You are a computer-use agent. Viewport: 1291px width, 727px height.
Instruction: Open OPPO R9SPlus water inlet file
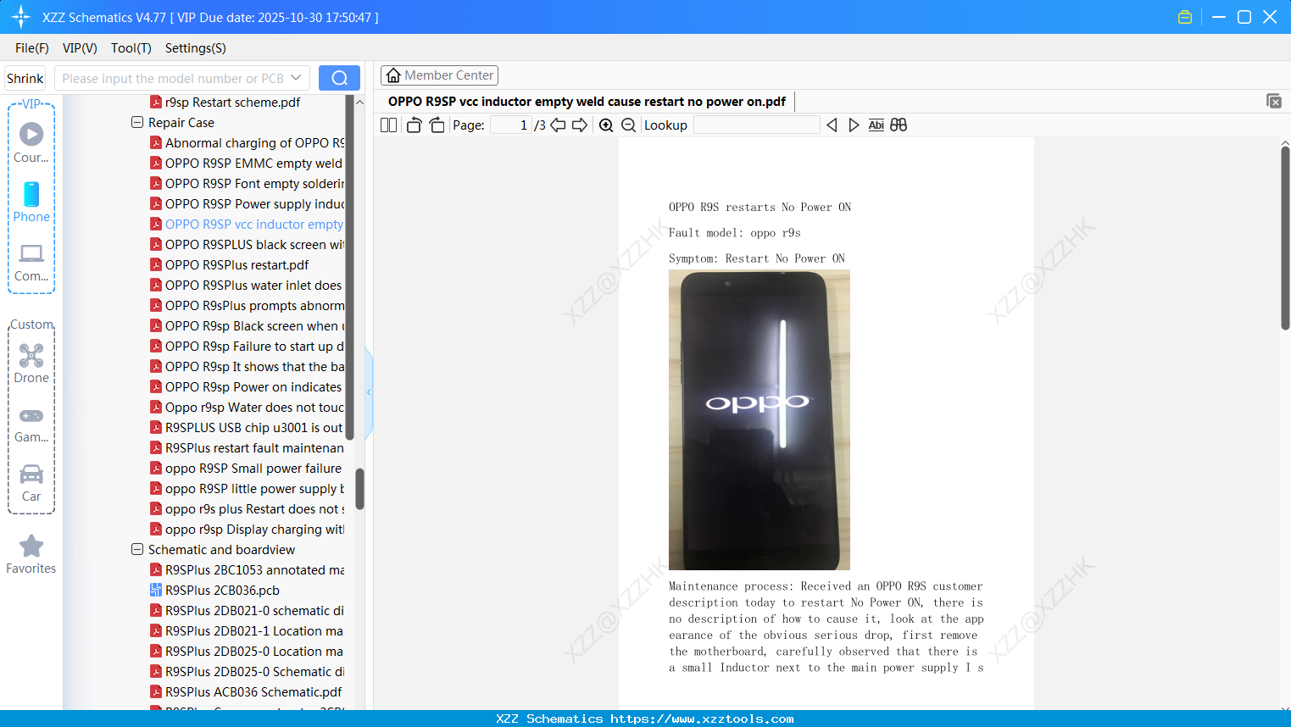(246, 285)
